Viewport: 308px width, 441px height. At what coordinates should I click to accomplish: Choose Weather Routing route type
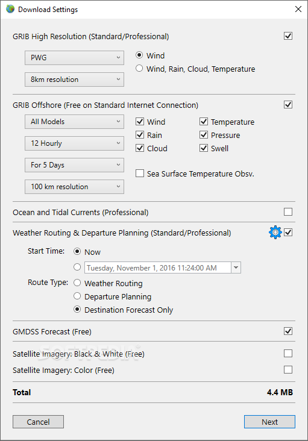click(x=77, y=283)
